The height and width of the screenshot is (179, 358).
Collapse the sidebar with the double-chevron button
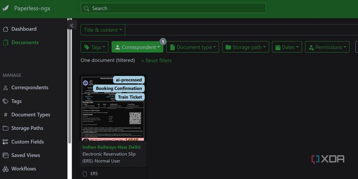pos(72,25)
